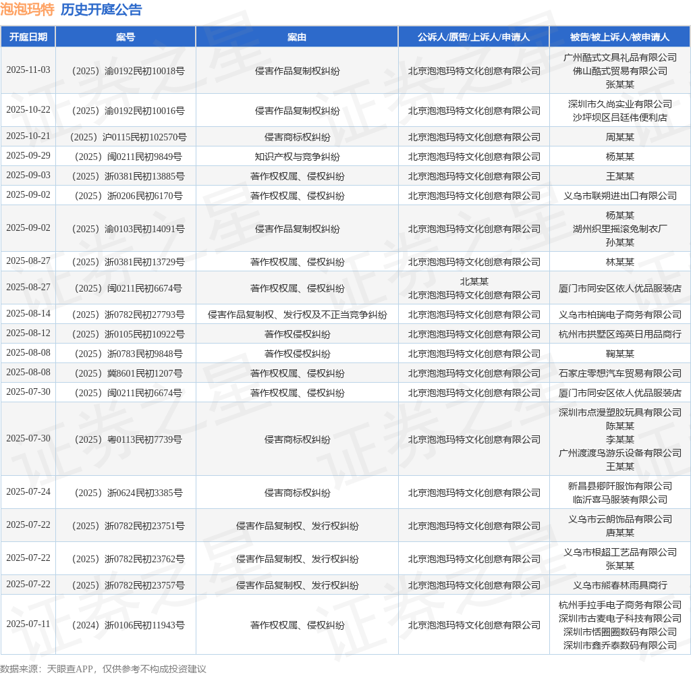Click the 泡泡玛特 title text
Viewport: 691px width, 675px height.
[27, 9]
